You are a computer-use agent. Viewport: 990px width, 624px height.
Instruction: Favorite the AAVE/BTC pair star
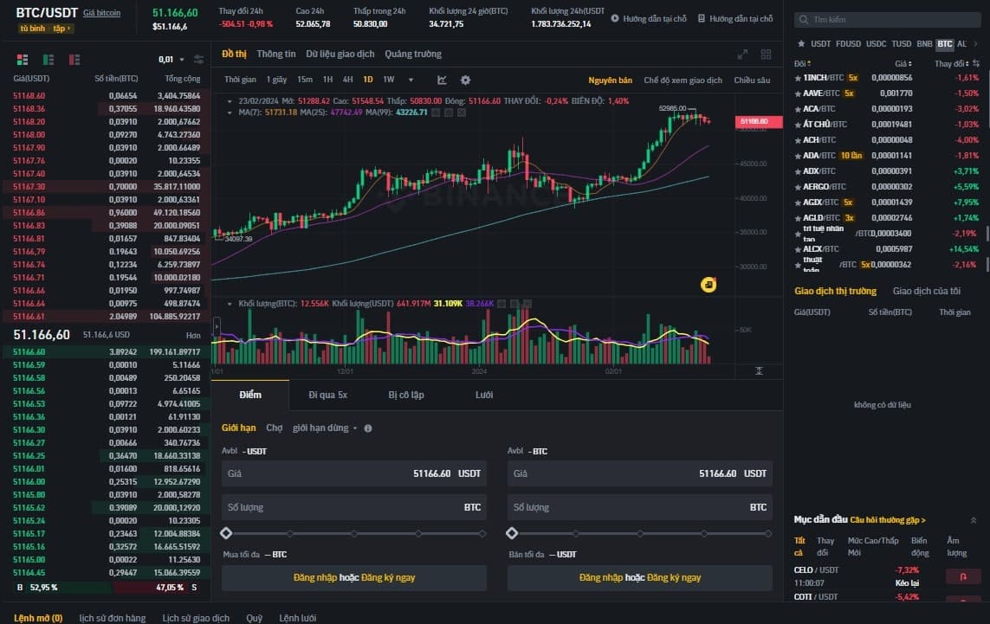(798, 93)
